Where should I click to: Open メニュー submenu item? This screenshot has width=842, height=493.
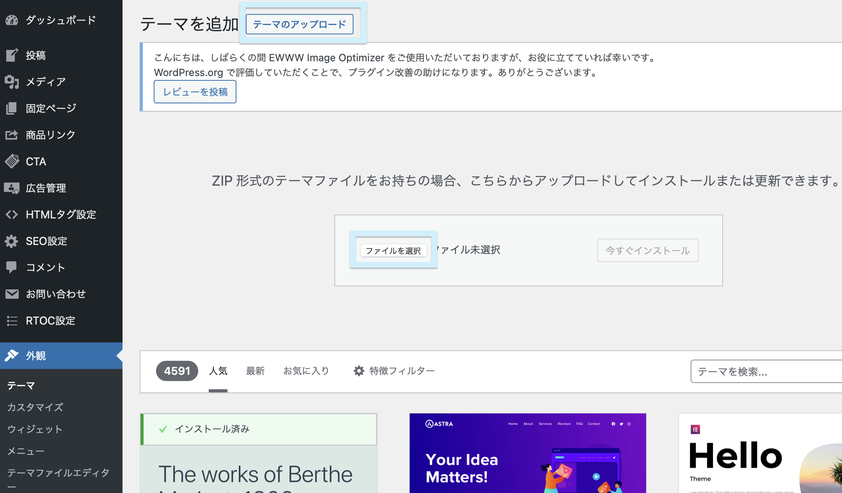click(x=26, y=451)
